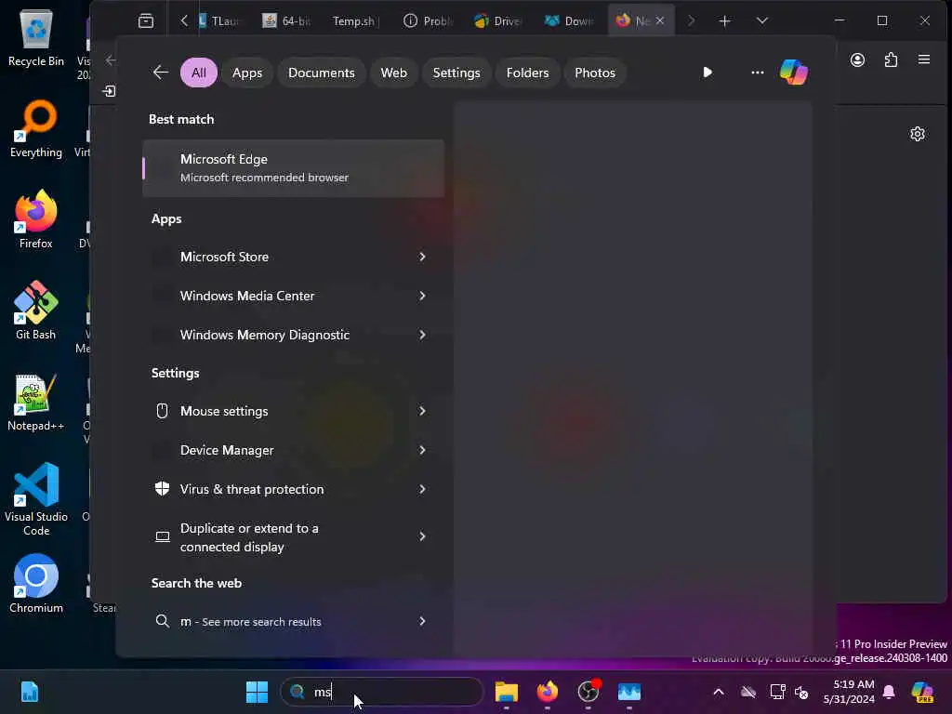Click the shield icon beside Virus protection

tap(162, 488)
